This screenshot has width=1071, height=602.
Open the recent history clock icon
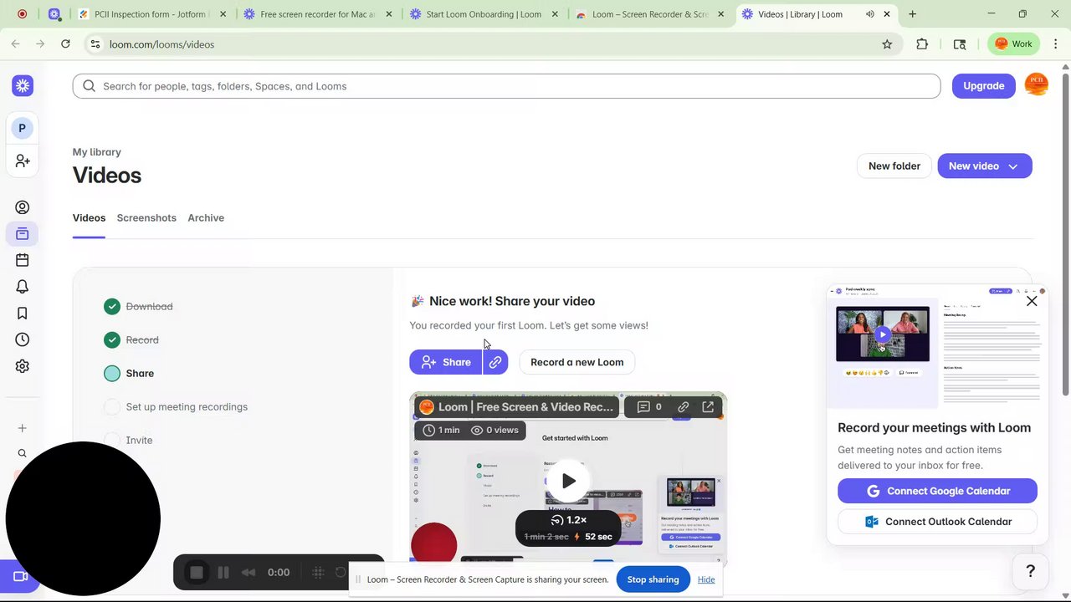coord(23,339)
